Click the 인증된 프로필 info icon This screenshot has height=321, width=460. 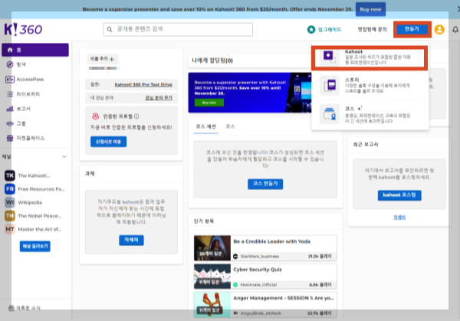click(x=136, y=116)
